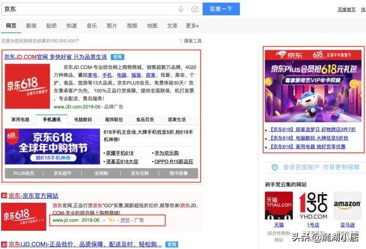Open the 文库 tab
The image size is (366, 249).
tap(172, 26)
